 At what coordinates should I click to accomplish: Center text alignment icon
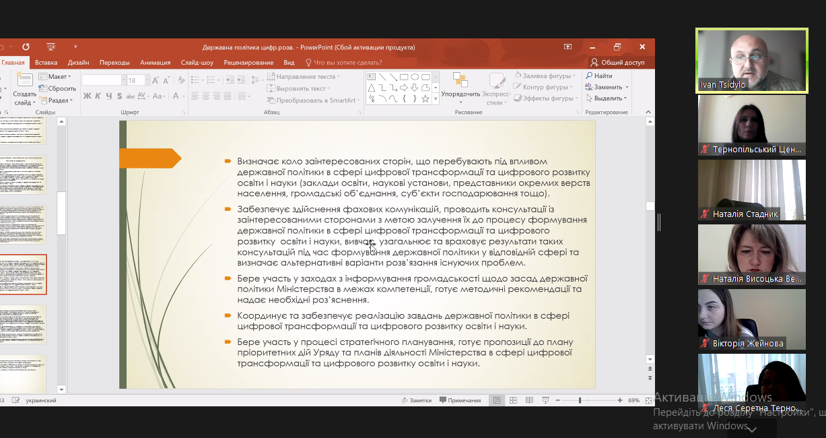[x=206, y=96]
